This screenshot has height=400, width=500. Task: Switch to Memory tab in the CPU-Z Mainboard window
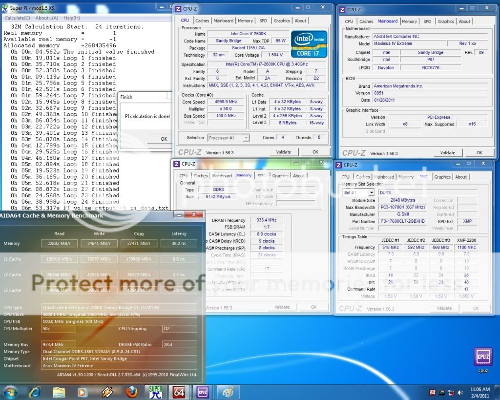(x=409, y=21)
